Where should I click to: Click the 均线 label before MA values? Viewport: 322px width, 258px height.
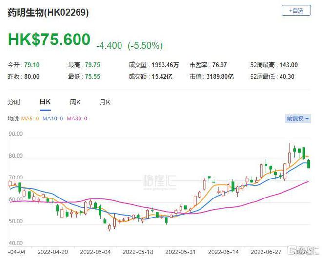click(x=13, y=119)
